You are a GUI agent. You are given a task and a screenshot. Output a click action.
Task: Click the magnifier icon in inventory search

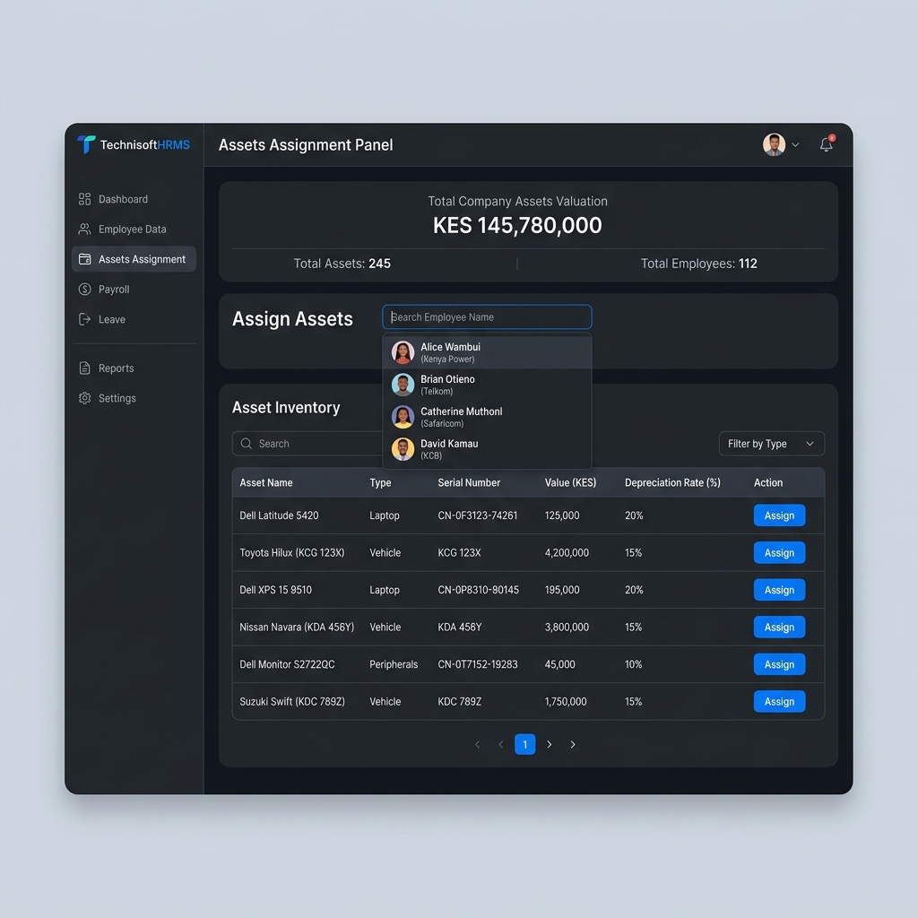(x=247, y=444)
